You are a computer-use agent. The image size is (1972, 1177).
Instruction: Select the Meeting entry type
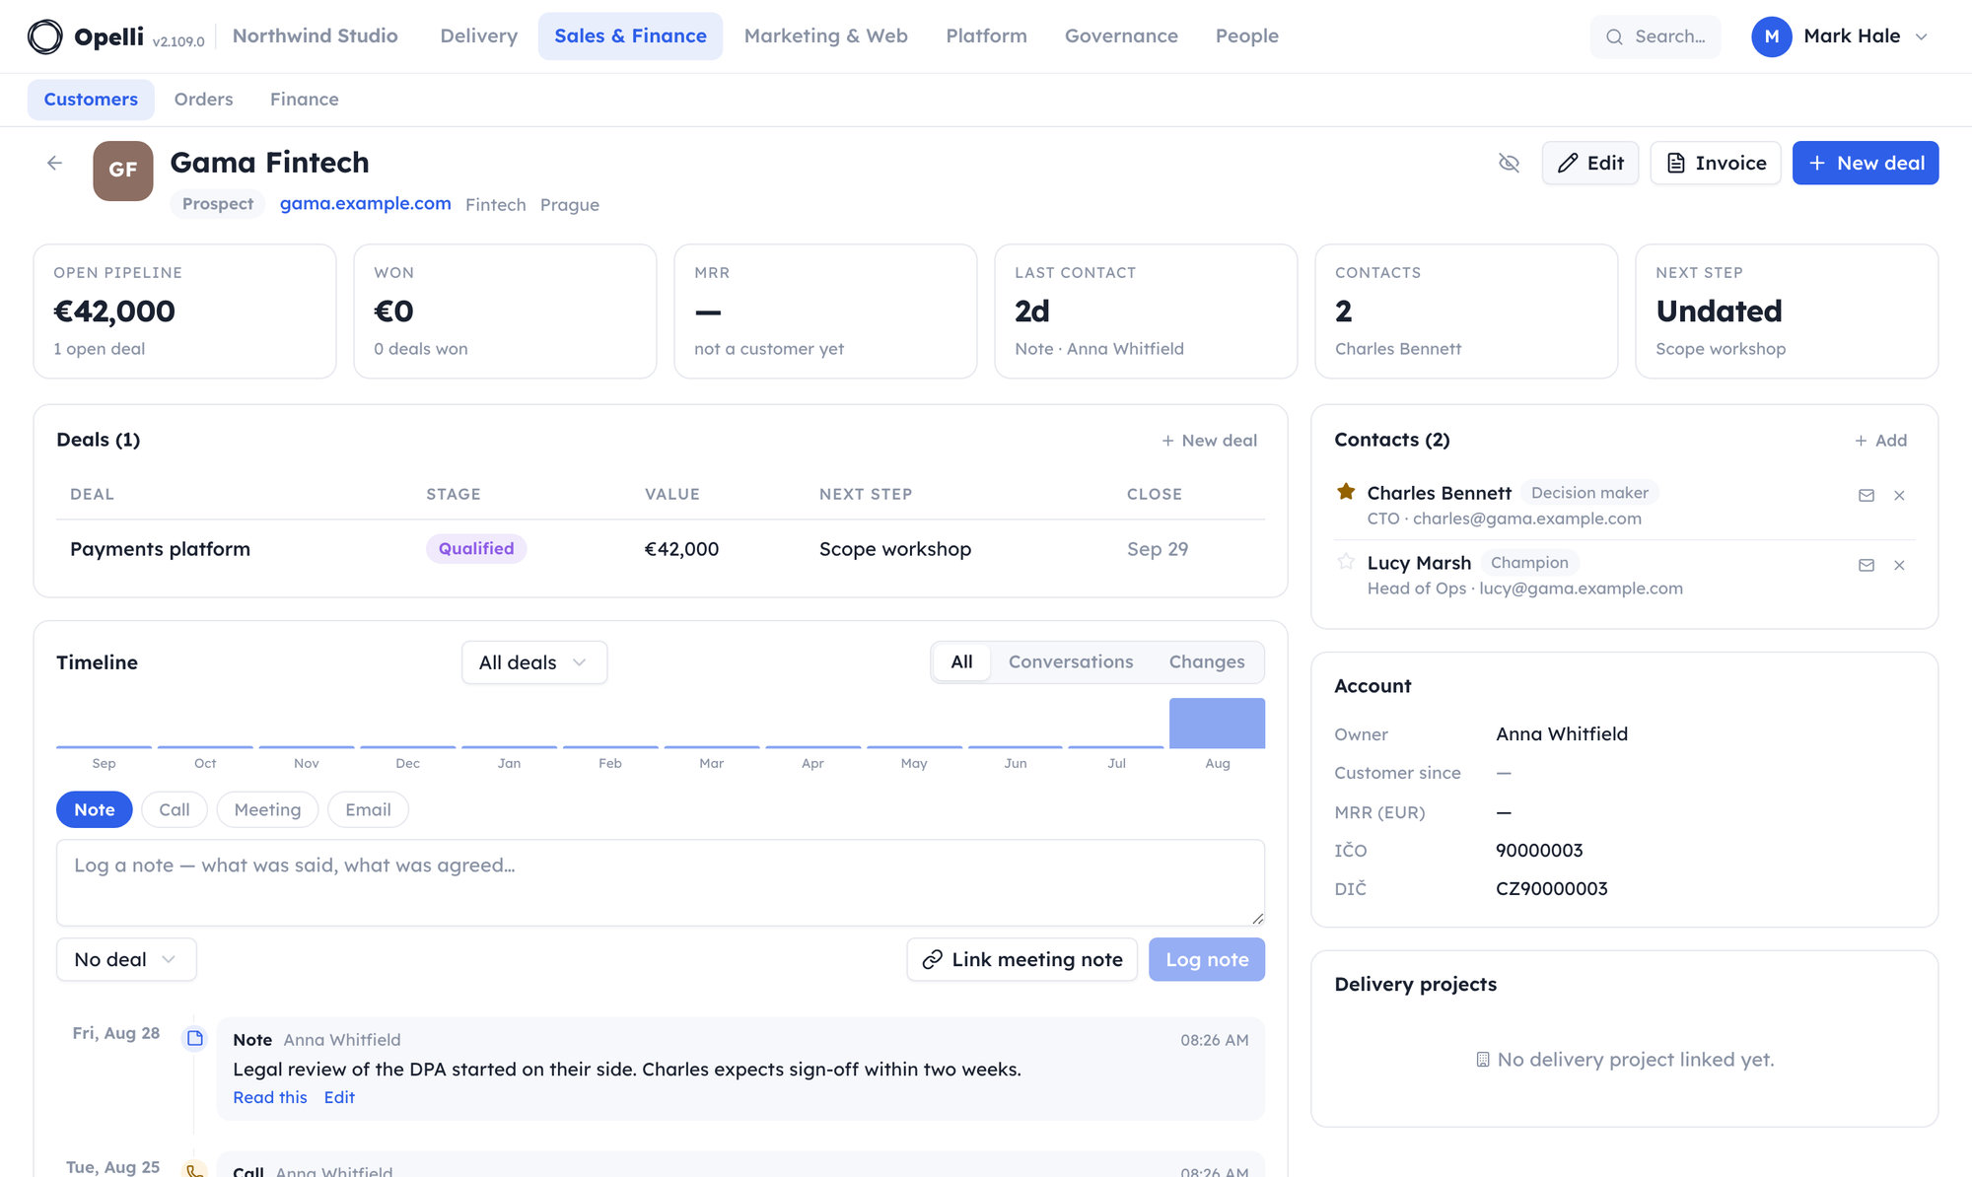point(267,810)
